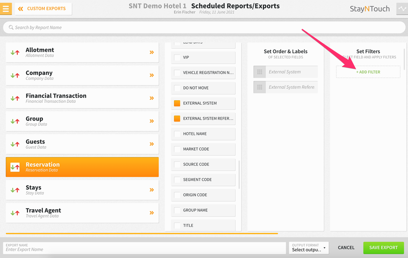Go back to Custom Exports
Viewport: 408px width, 258px height.
tap(43, 8)
